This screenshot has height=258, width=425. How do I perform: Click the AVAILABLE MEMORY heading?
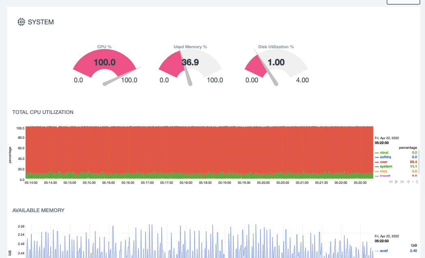(x=38, y=210)
